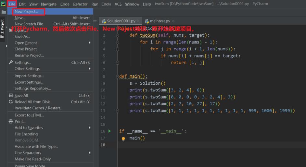Viewport: 306px width, 167px height.
Task: Run main via green gutter arrow
Action: tap(110, 131)
